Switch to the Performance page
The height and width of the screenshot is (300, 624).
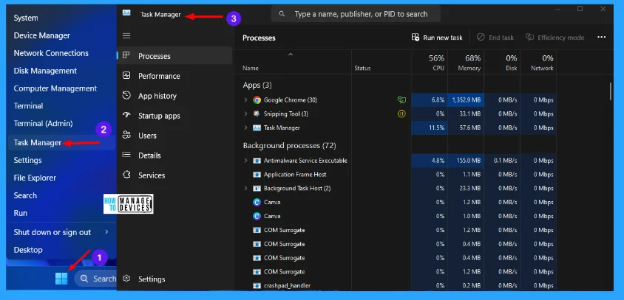(x=174, y=76)
